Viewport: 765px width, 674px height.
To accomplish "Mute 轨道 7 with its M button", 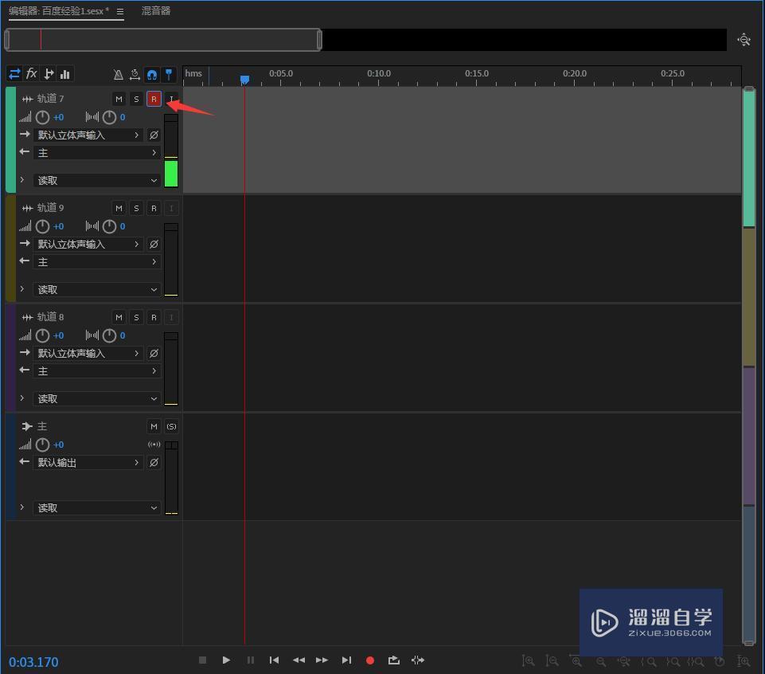I will pos(119,99).
